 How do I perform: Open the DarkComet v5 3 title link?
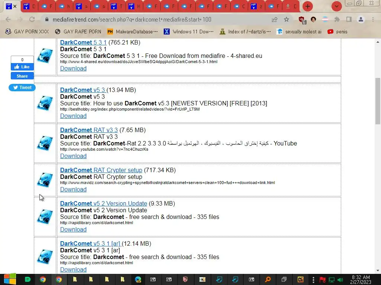click(83, 90)
